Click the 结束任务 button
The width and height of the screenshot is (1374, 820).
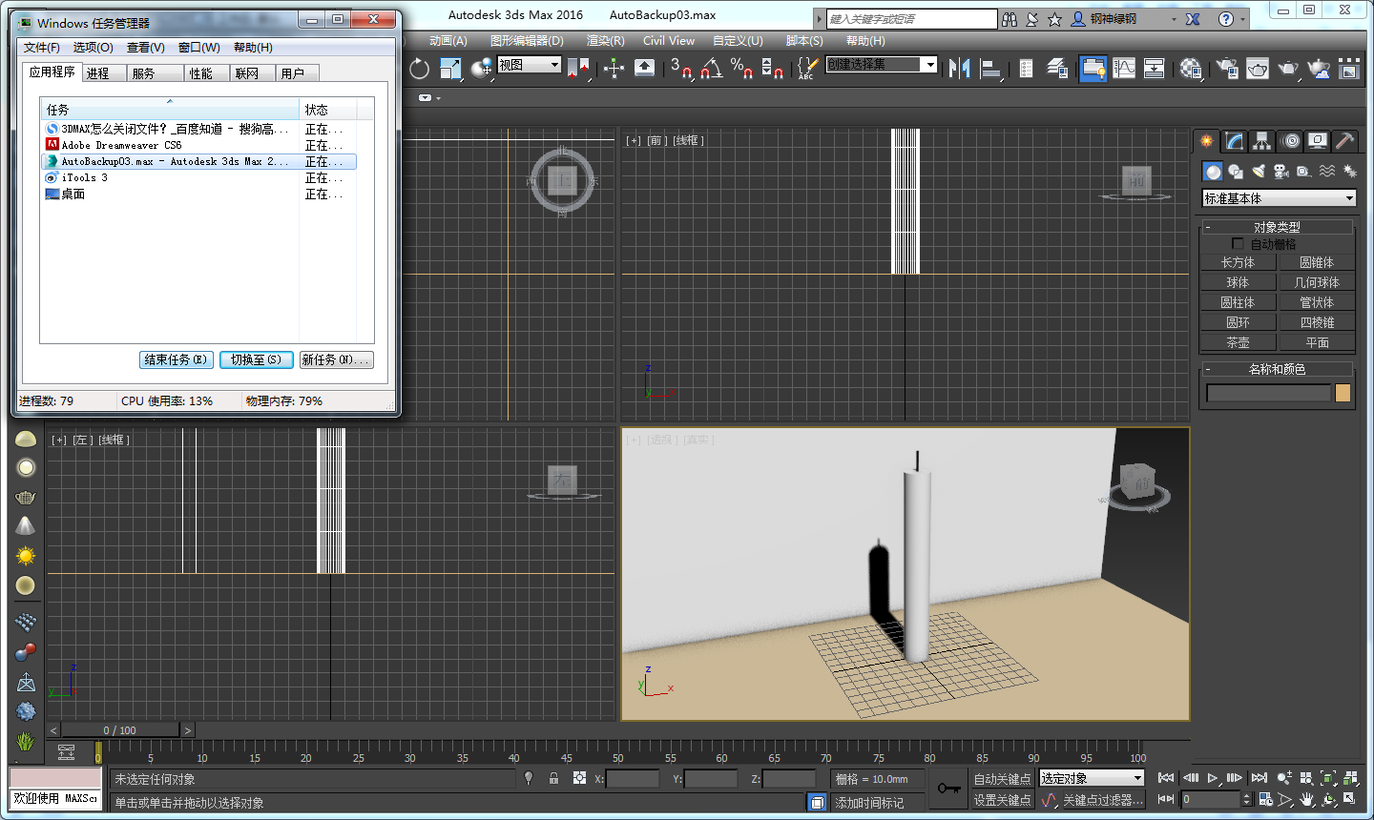tap(176, 359)
